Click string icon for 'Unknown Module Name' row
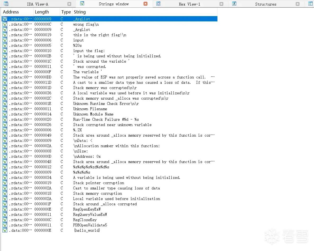314x251 pixels. pyautogui.click(x=5, y=114)
